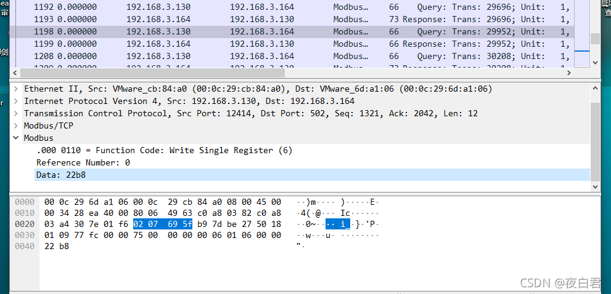Select the Data: 22b8 line
The width and height of the screenshot is (611, 294).
[312, 175]
